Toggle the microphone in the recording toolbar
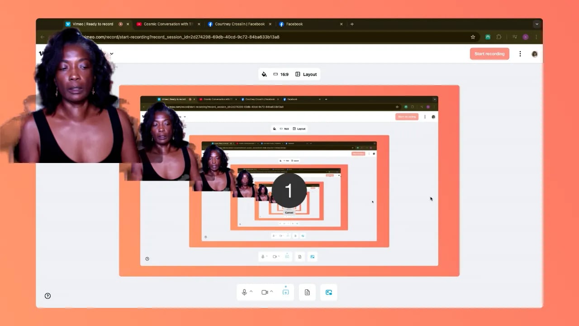Image resolution: width=579 pixels, height=326 pixels. pyautogui.click(x=244, y=292)
